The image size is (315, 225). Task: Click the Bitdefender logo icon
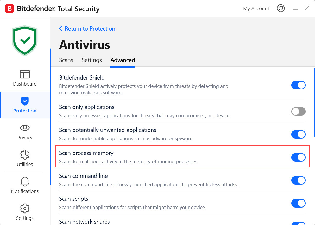tap(10, 8)
